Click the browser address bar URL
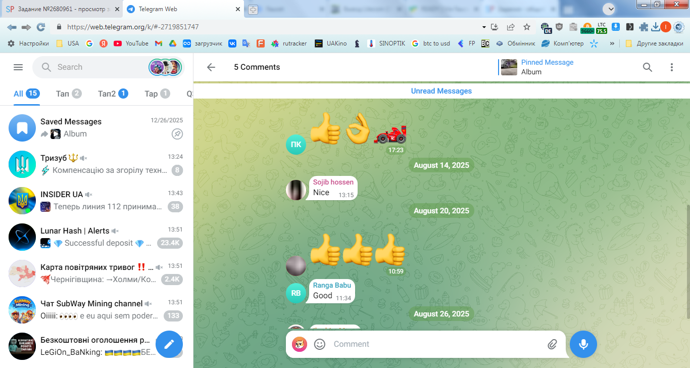The width and height of the screenshot is (690, 368). click(x=133, y=27)
